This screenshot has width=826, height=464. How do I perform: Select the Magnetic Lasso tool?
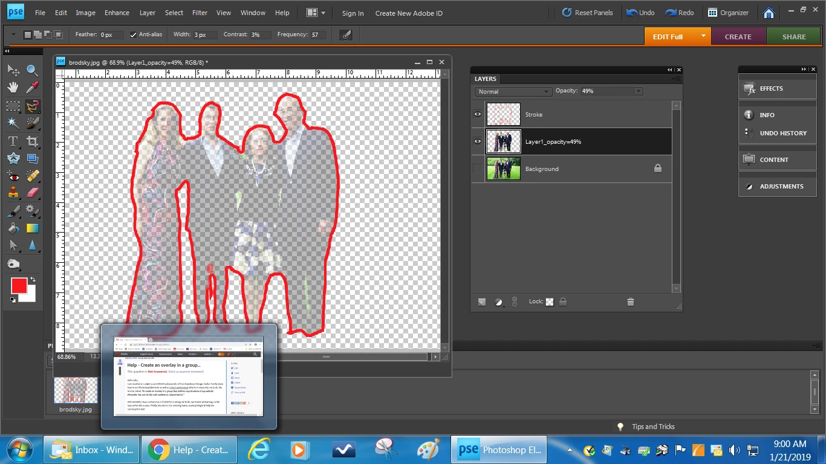[32, 106]
